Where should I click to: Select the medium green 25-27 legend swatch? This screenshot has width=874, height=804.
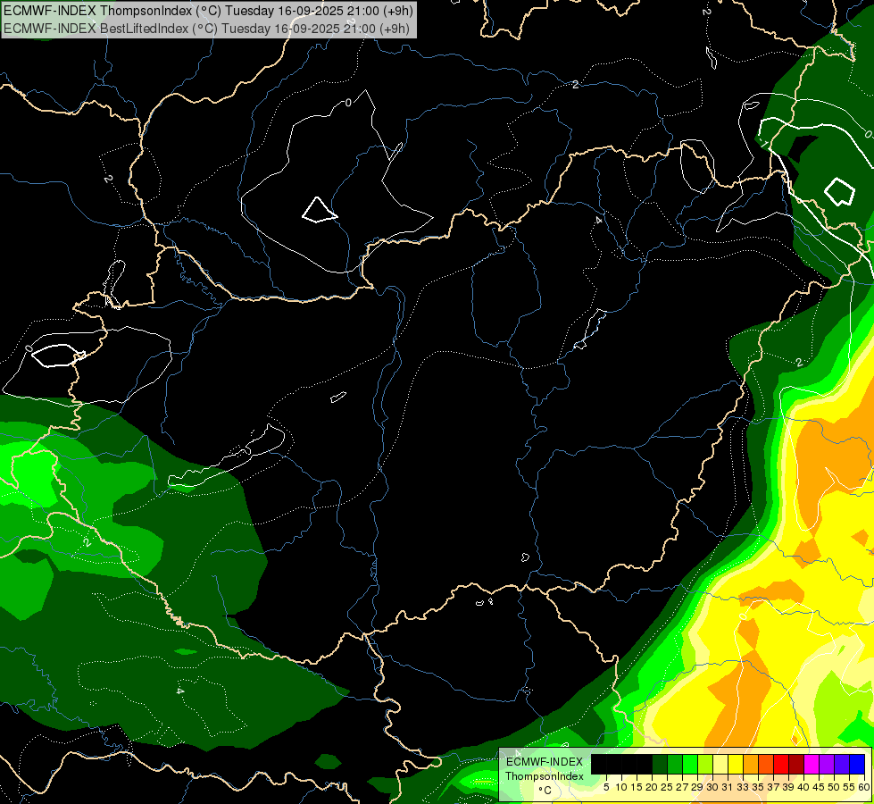point(675,765)
